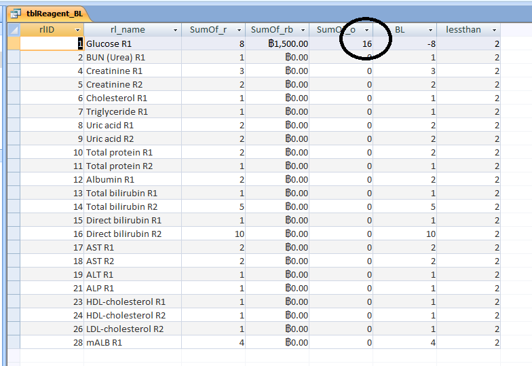This screenshot has width=532, height=366.
Task: Click the Direct bilirubin R1 cell
Action: pyautogui.click(x=133, y=220)
